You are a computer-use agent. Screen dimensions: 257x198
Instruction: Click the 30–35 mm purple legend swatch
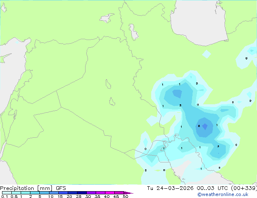click(91, 193)
